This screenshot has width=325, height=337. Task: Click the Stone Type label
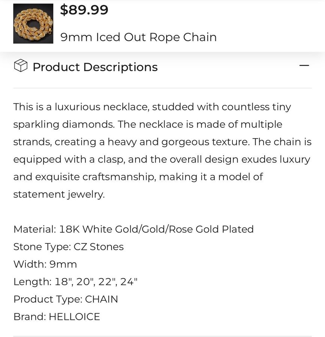click(x=40, y=247)
